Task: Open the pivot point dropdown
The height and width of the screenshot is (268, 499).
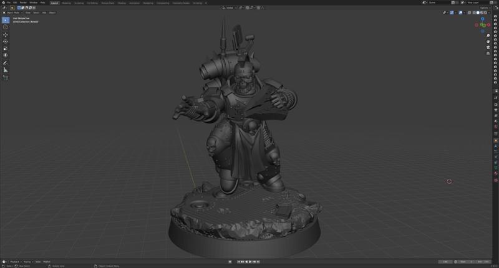Action: click(x=241, y=7)
